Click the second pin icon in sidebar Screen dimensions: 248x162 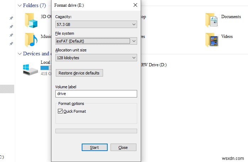11,27
